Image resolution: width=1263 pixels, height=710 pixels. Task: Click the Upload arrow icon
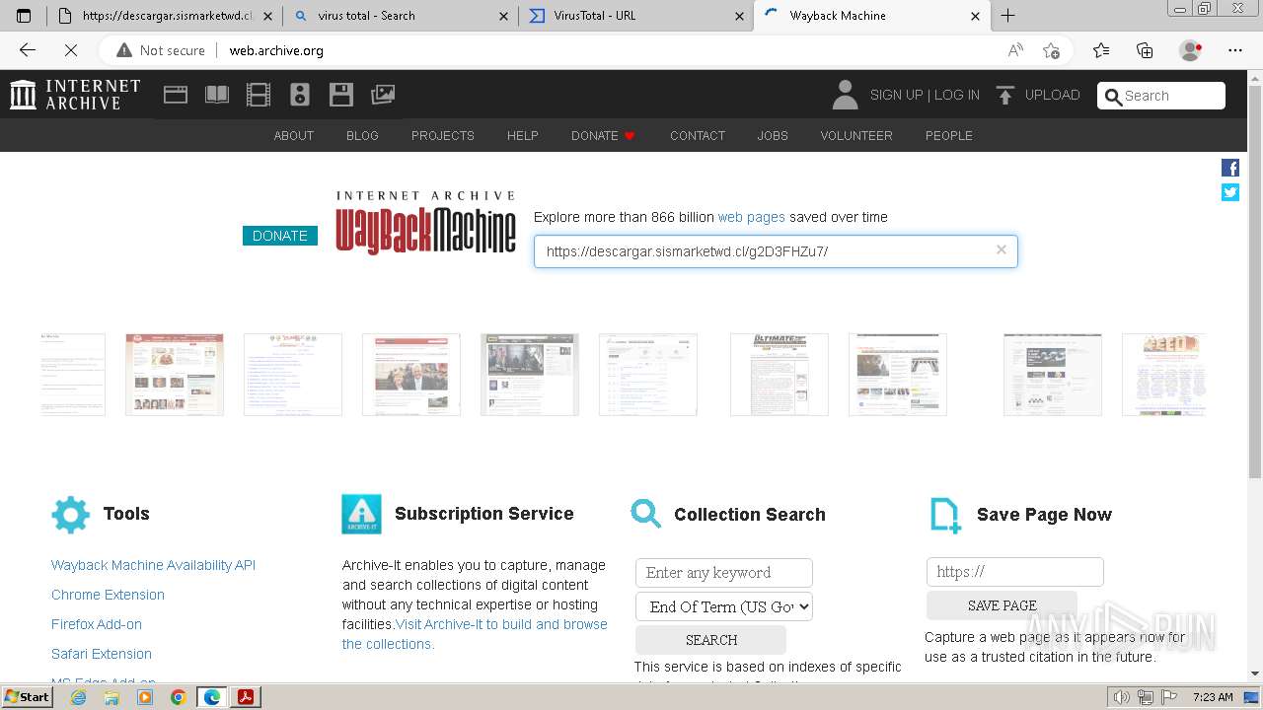(x=1005, y=95)
